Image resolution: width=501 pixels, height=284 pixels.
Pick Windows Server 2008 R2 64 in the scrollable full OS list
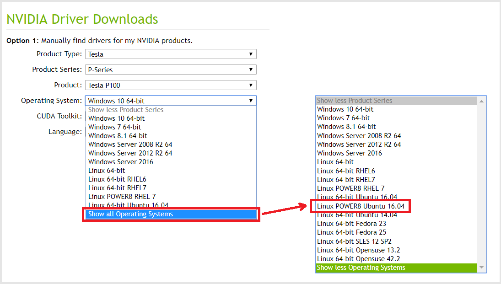click(396, 136)
